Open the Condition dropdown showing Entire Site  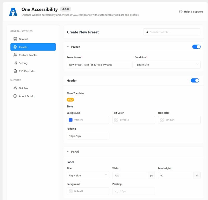tap(167, 65)
